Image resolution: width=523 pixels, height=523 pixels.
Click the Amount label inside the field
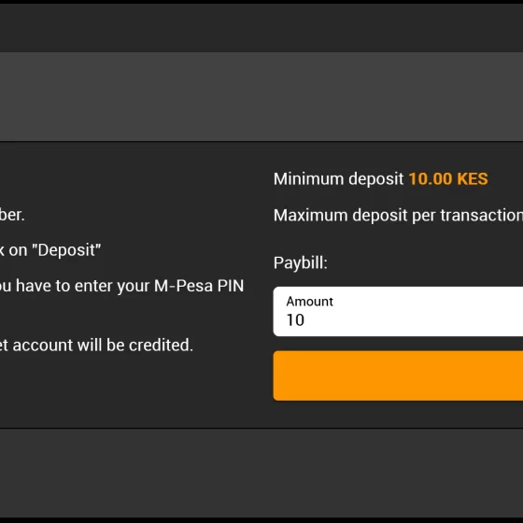click(309, 302)
